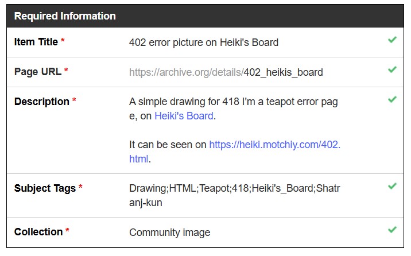Screen dimensions: 411x256
Task: Edit the Item Title value text
Action: [x=204, y=42]
